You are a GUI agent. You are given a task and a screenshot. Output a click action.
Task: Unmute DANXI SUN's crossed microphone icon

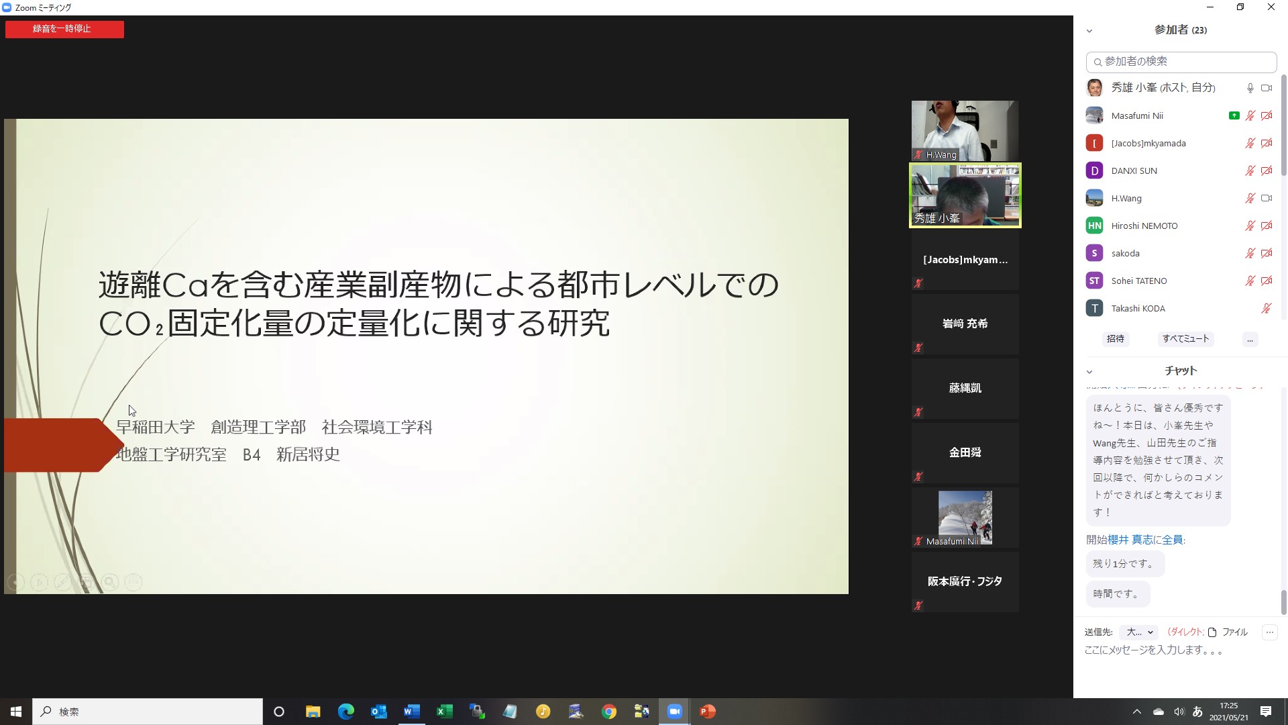coord(1250,171)
